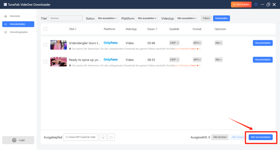This screenshot has height=150, width=280.
Task: Click the Login button
Action: click(x=18, y=140)
